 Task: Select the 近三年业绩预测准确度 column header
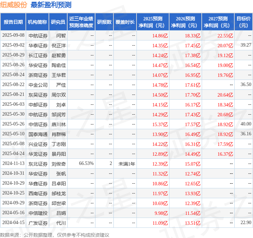81,22
